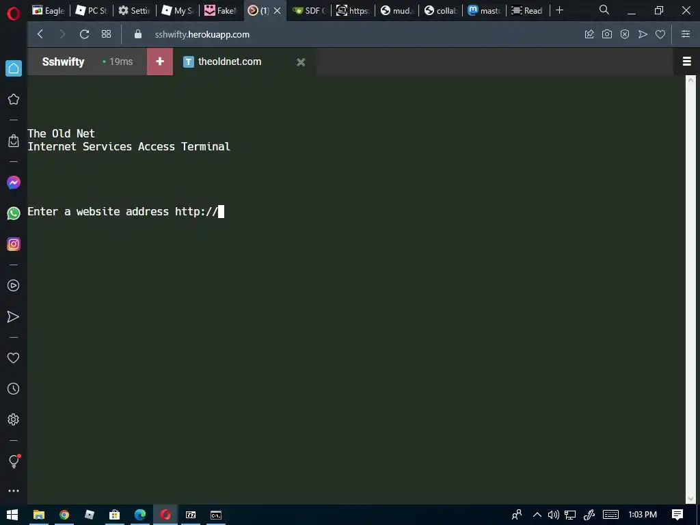Send page to My Flow from toolbar
Screen dimensions: 700x525
tap(643, 34)
